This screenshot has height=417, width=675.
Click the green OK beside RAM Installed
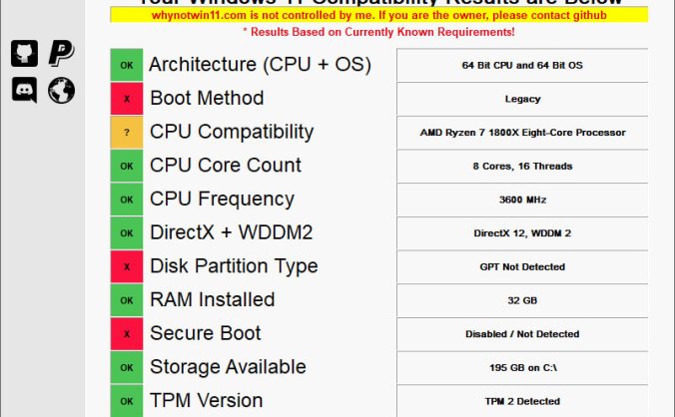pyautogui.click(x=127, y=300)
